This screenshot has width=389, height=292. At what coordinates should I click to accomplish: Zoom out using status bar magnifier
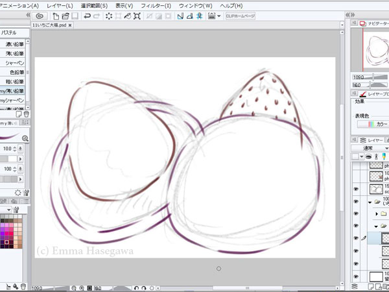(74, 288)
